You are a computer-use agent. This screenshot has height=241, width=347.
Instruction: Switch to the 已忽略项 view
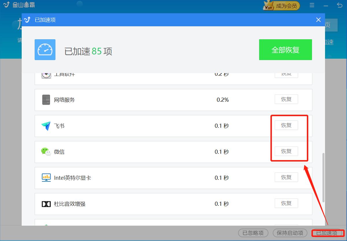[x=253, y=233]
